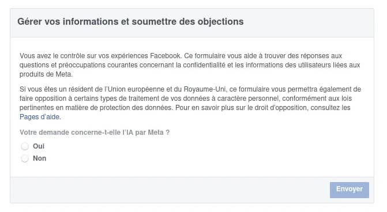Select the "Oui" radio button
387x212 pixels.
[x=25, y=146]
